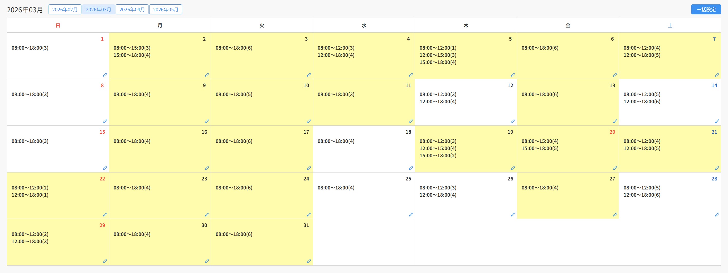Click the edit pencil on March 16

click(x=207, y=168)
